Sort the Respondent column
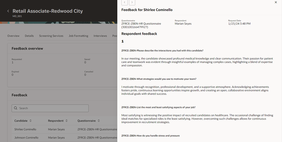 [x=66, y=121]
